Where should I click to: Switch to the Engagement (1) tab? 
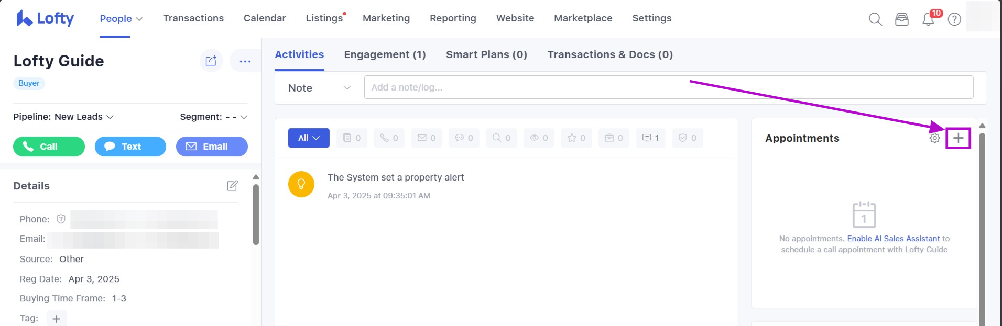coord(385,54)
